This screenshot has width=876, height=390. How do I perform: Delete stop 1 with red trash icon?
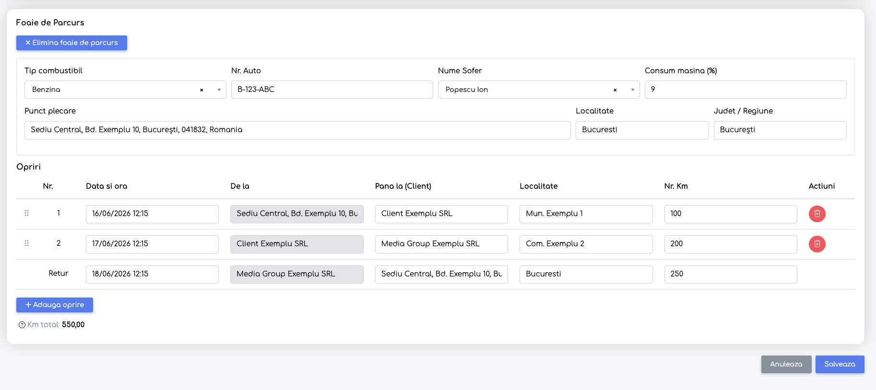(817, 214)
